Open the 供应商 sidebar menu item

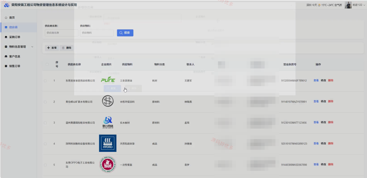pos(19,27)
